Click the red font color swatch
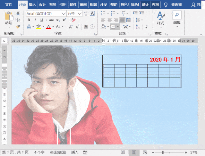 pyautogui.click(x=48, y=27)
